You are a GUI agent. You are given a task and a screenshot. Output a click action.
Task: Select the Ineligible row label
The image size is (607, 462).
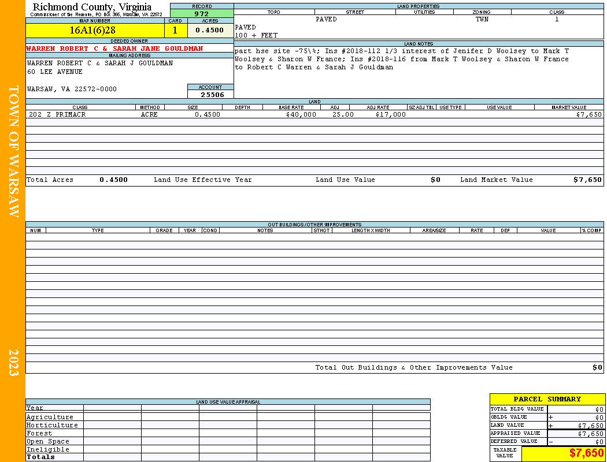(47, 450)
